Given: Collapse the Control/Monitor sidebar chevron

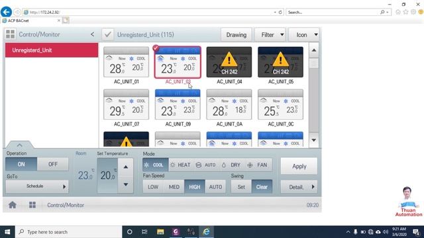Looking at the screenshot, I should [x=93, y=34].
